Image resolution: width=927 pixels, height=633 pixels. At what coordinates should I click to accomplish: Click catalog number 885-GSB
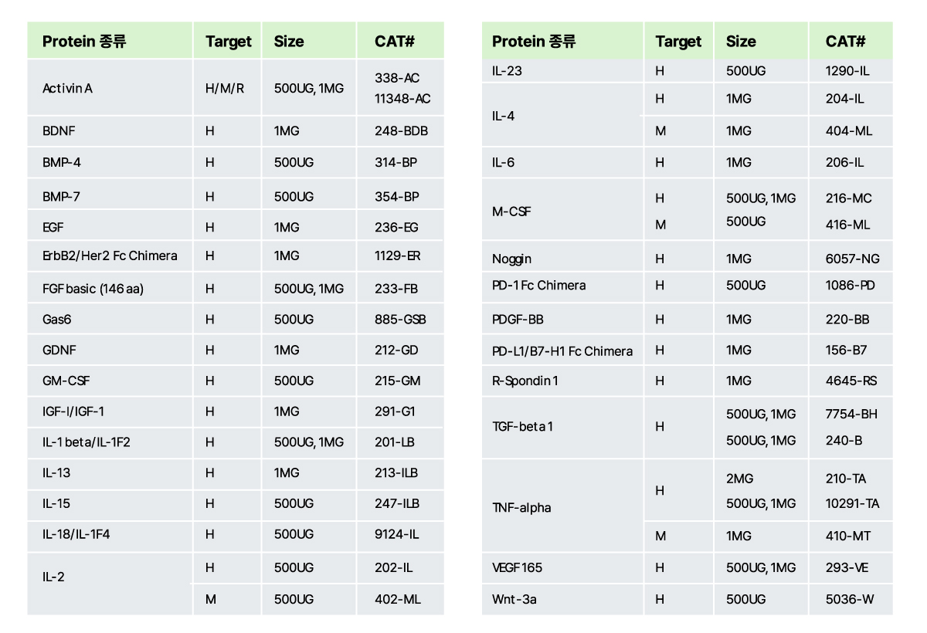[400, 320]
